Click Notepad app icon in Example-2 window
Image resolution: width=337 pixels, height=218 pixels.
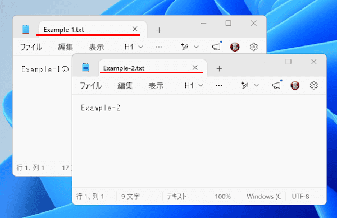click(85, 68)
